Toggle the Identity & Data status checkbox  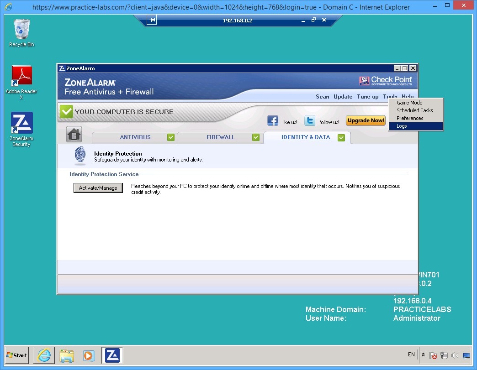(x=341, y=137)
